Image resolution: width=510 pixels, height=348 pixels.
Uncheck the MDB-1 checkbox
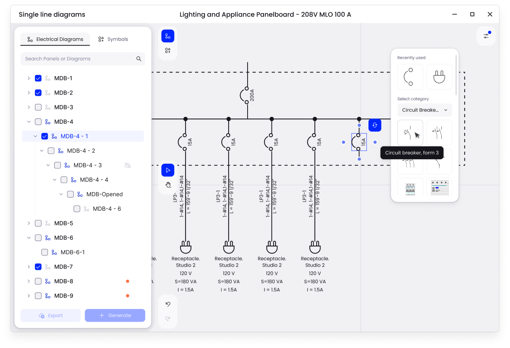pyautogui.click(x=38, y=78)
